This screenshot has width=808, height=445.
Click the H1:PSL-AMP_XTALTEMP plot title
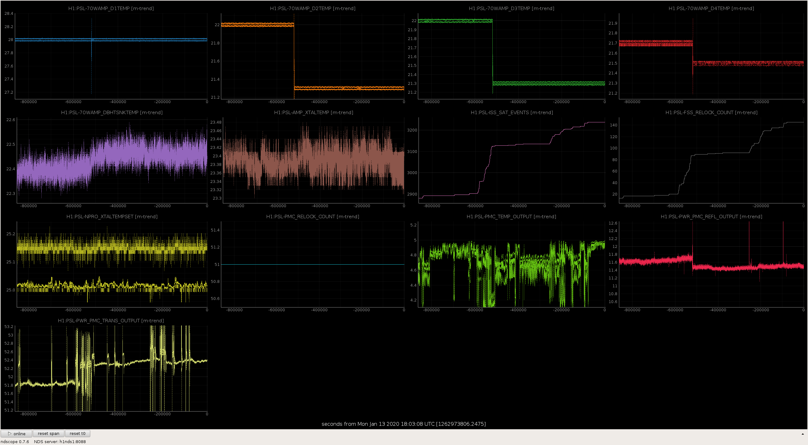pyautogui.click(x=313, y=113)
